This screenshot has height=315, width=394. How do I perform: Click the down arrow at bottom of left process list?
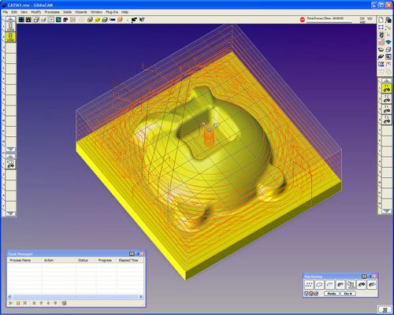(10, 213)
